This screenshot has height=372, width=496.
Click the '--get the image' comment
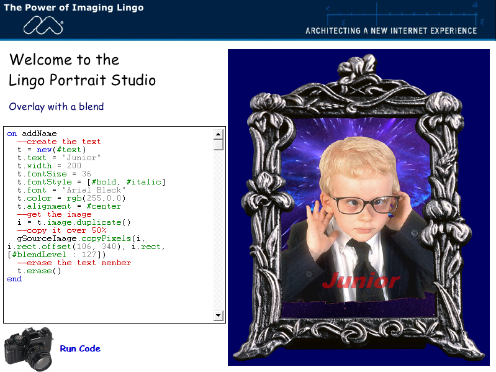54,214
